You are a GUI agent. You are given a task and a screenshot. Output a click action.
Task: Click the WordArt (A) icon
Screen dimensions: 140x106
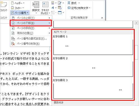click(x=53, y=8)
